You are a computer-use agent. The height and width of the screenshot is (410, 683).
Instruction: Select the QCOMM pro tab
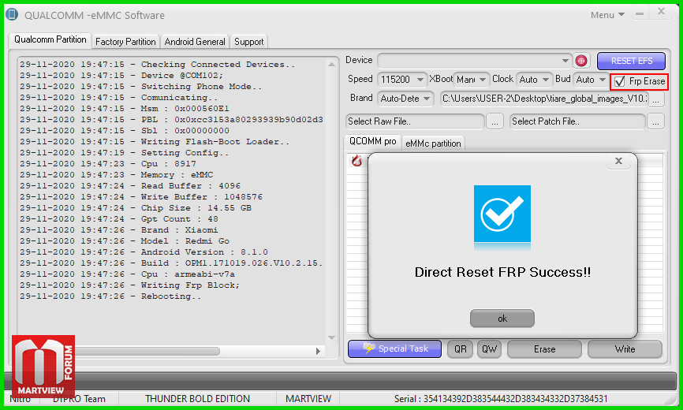(x=373, y=141)
